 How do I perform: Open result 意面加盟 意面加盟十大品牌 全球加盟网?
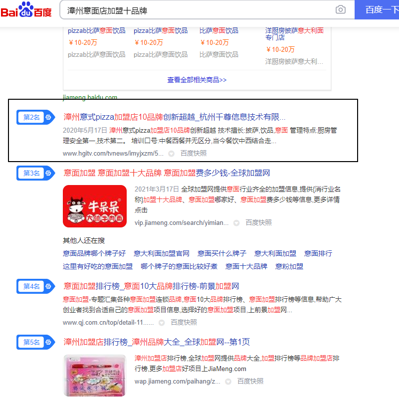[167, 173]
